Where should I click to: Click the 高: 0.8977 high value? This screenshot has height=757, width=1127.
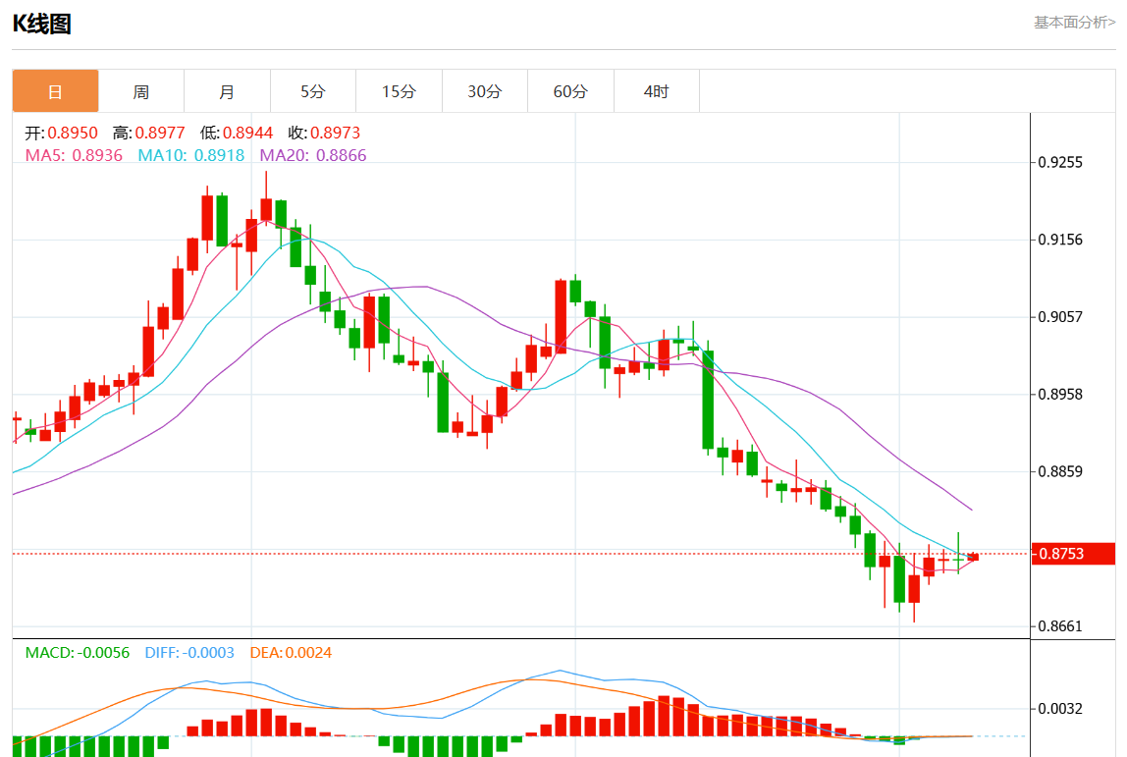(x=149, y=133)
